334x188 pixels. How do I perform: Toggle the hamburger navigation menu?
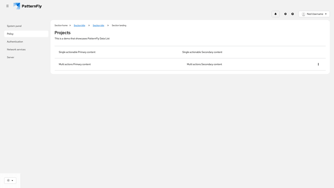(8, 6)
